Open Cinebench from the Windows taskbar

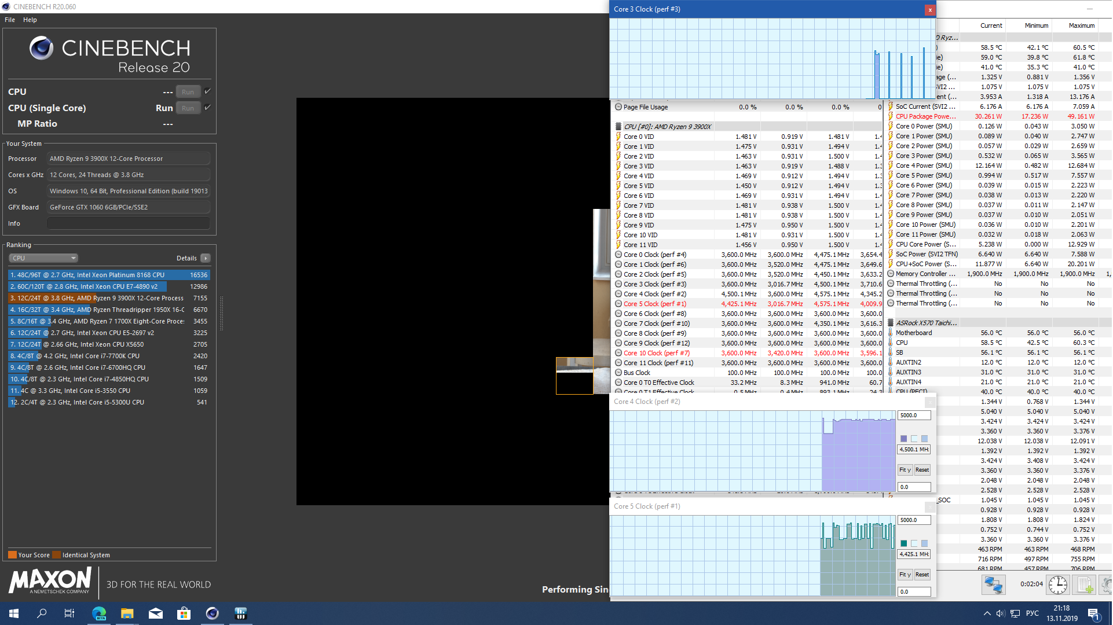[212, 613]
